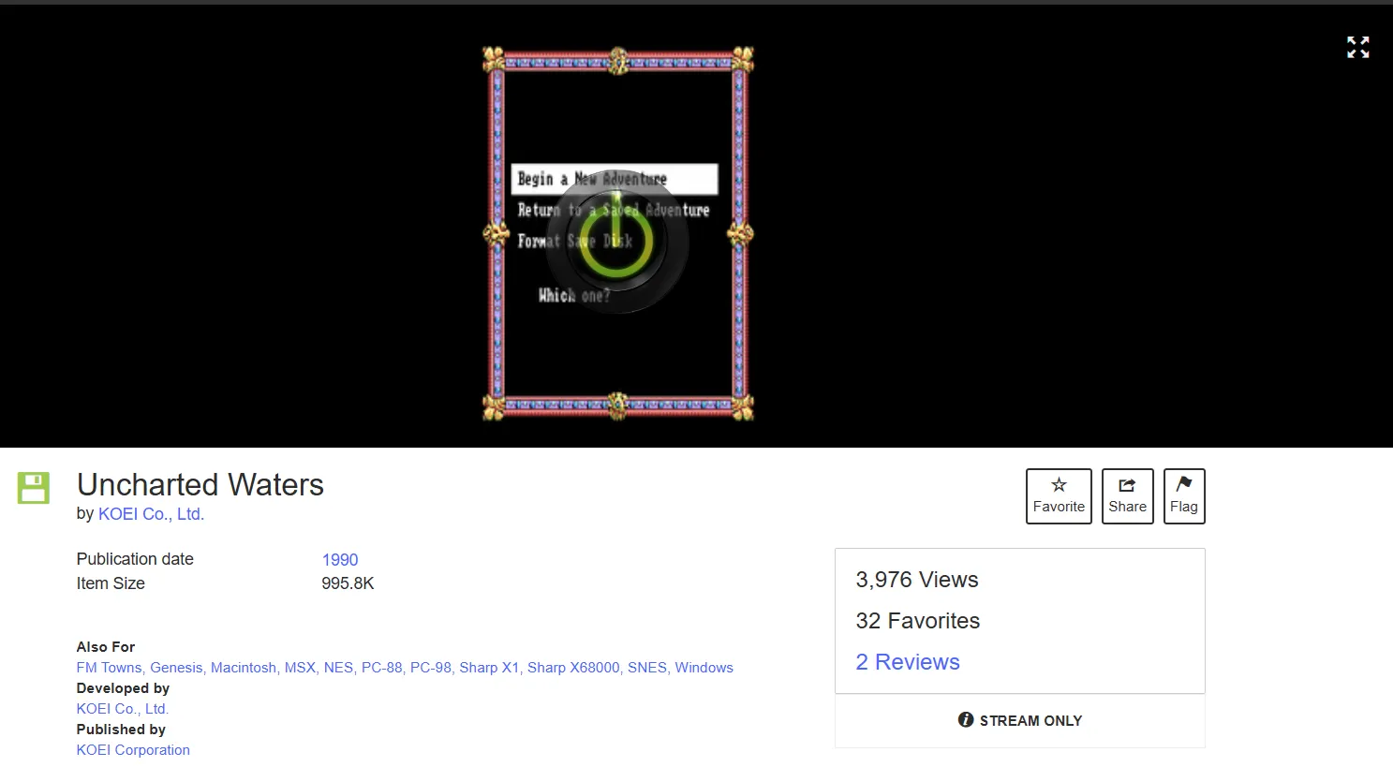Jump to the 2 Reviews section
The width and height of the screenshot is (1393, 767).
[x=908, y=662]
